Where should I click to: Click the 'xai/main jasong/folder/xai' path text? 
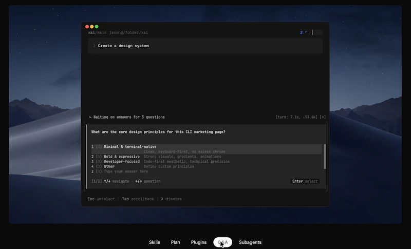point(118,33)
